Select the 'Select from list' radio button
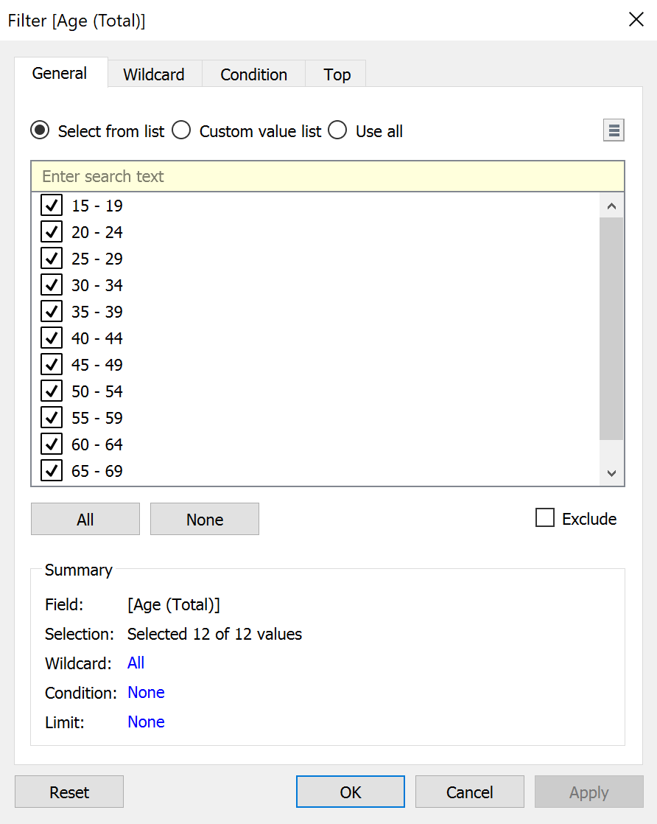 point(41,131)
